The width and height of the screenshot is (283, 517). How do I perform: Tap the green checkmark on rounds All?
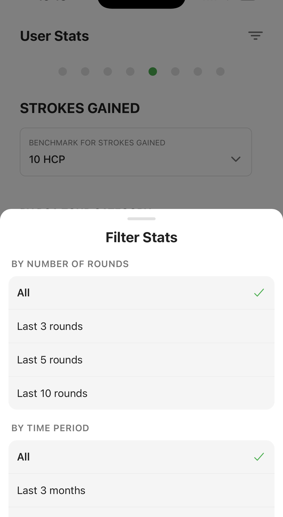tap(259, 293)
